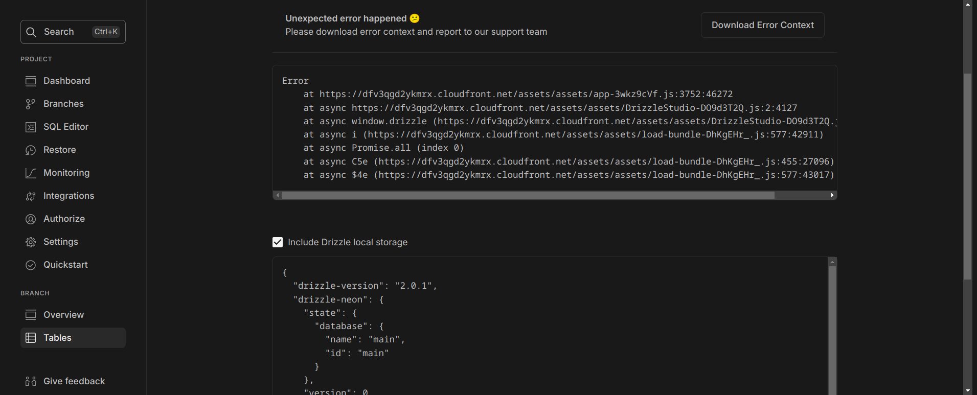
Task: Click the Integrations puzzle icon
Action: (x=31, y=196)
